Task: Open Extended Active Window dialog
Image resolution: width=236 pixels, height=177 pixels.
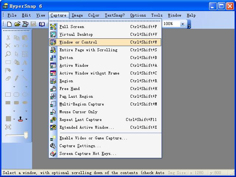Action: click(105, 127)
